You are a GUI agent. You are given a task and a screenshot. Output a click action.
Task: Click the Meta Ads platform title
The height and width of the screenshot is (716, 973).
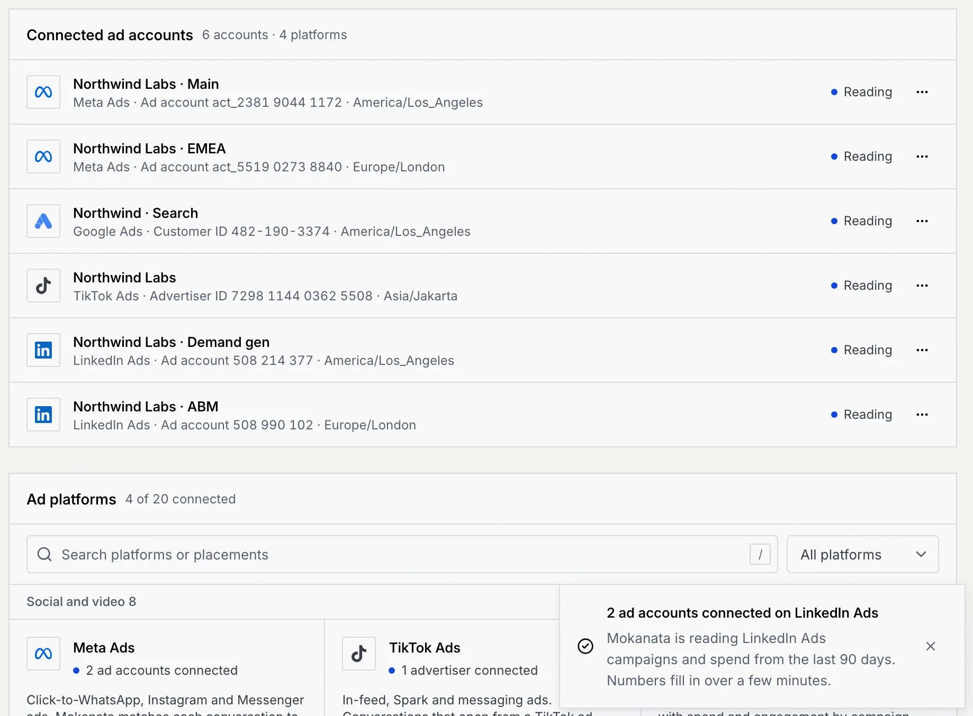click(104, 648)
